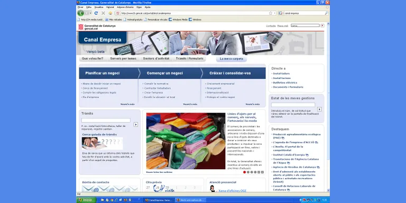Open the Edita menu
406x203 pixels.
[x=89, y=7]
